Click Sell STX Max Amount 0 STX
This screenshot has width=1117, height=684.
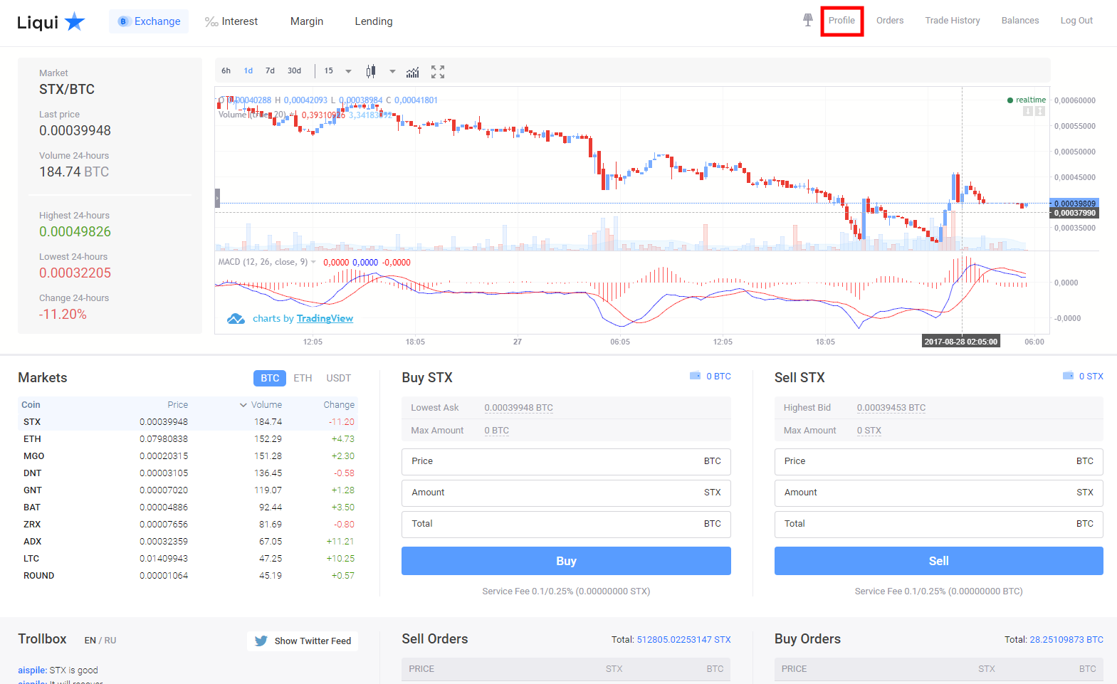(x=869, y=431)
